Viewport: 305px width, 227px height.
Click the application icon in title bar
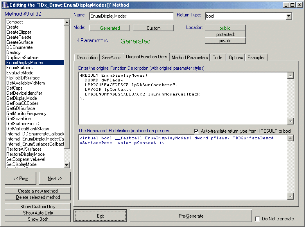point(4,4)
